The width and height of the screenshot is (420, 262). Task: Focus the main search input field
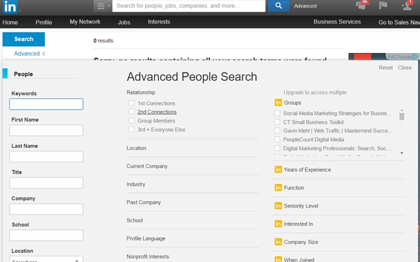[188, 6]
